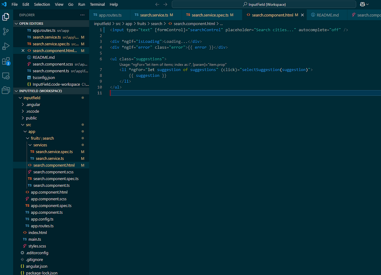The height and width of the screenshot is (275, 381).
Task: Open the Source Control view
Action: click(x=6, y=31)
